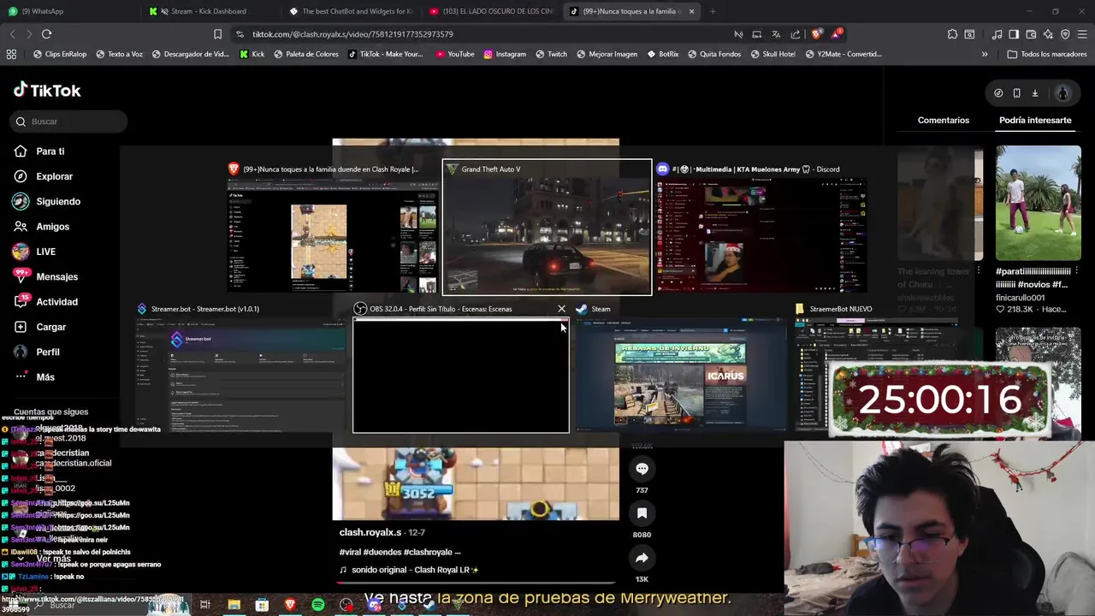
Task: Open the video comments bubble icon
Action: pos(642,469)
